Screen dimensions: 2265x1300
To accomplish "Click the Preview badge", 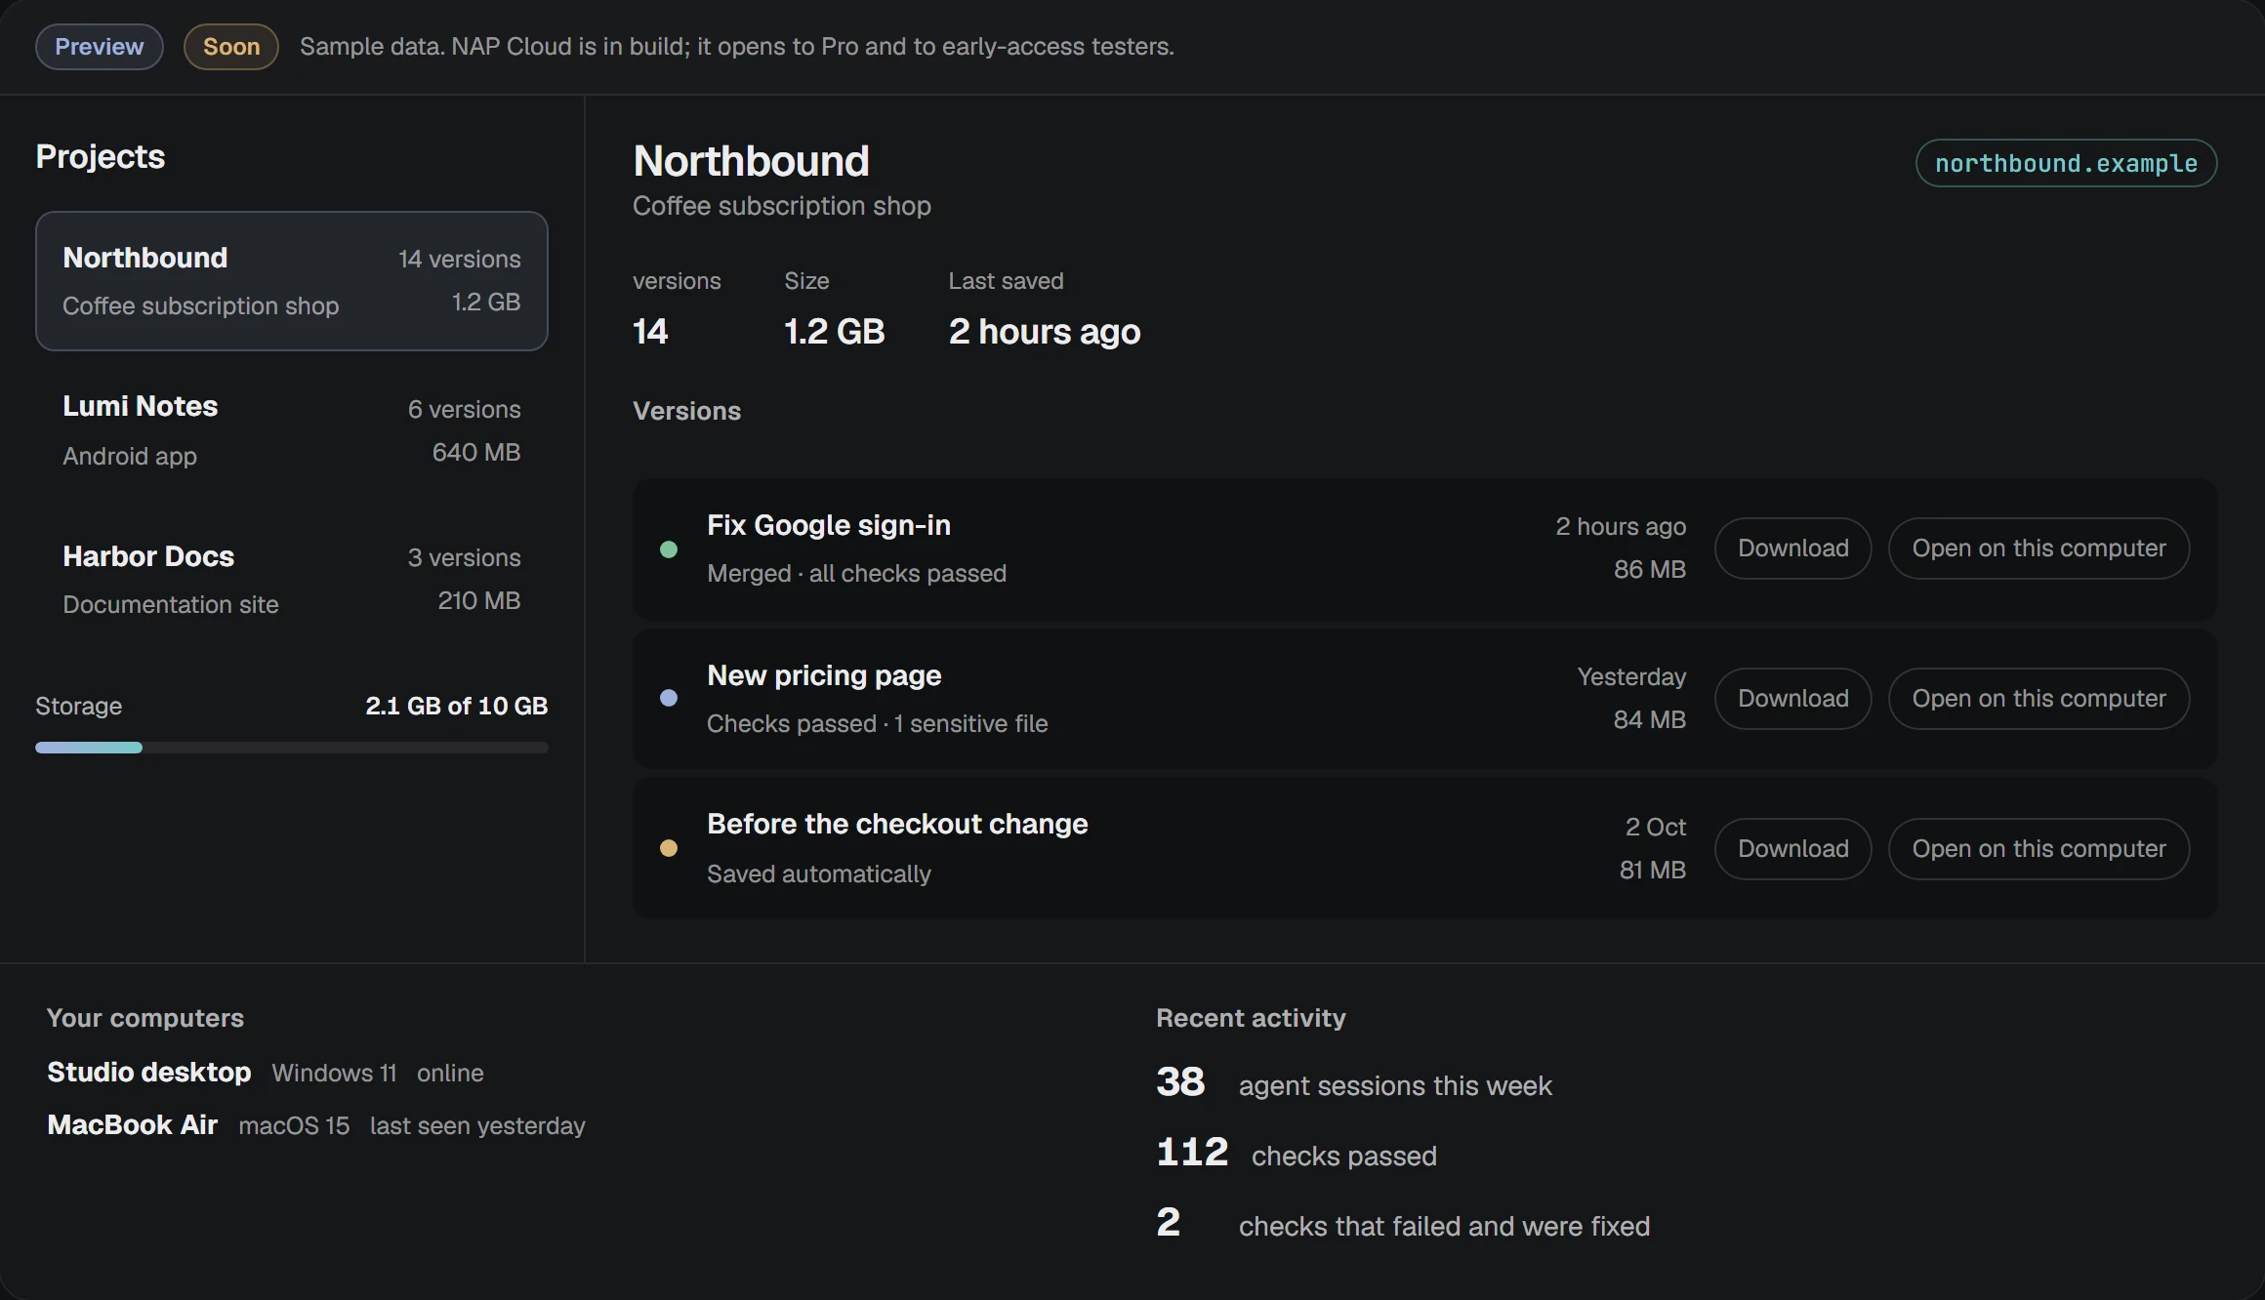I will [100, 47].
